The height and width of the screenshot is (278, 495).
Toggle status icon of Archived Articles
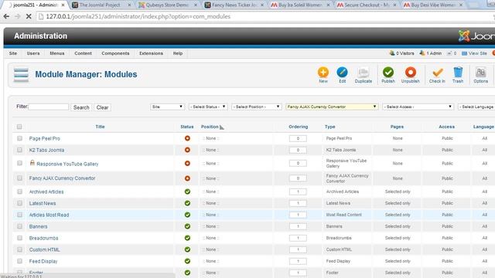click(187, 192)
